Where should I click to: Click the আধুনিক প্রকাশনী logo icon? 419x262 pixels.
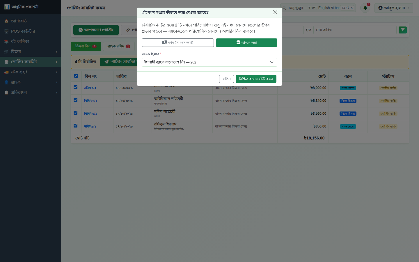[x=7, y=7]
